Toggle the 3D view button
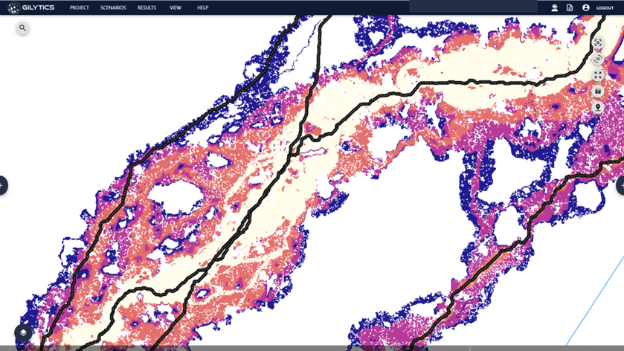Screen dimensions: 624x351 pos(598,59)
